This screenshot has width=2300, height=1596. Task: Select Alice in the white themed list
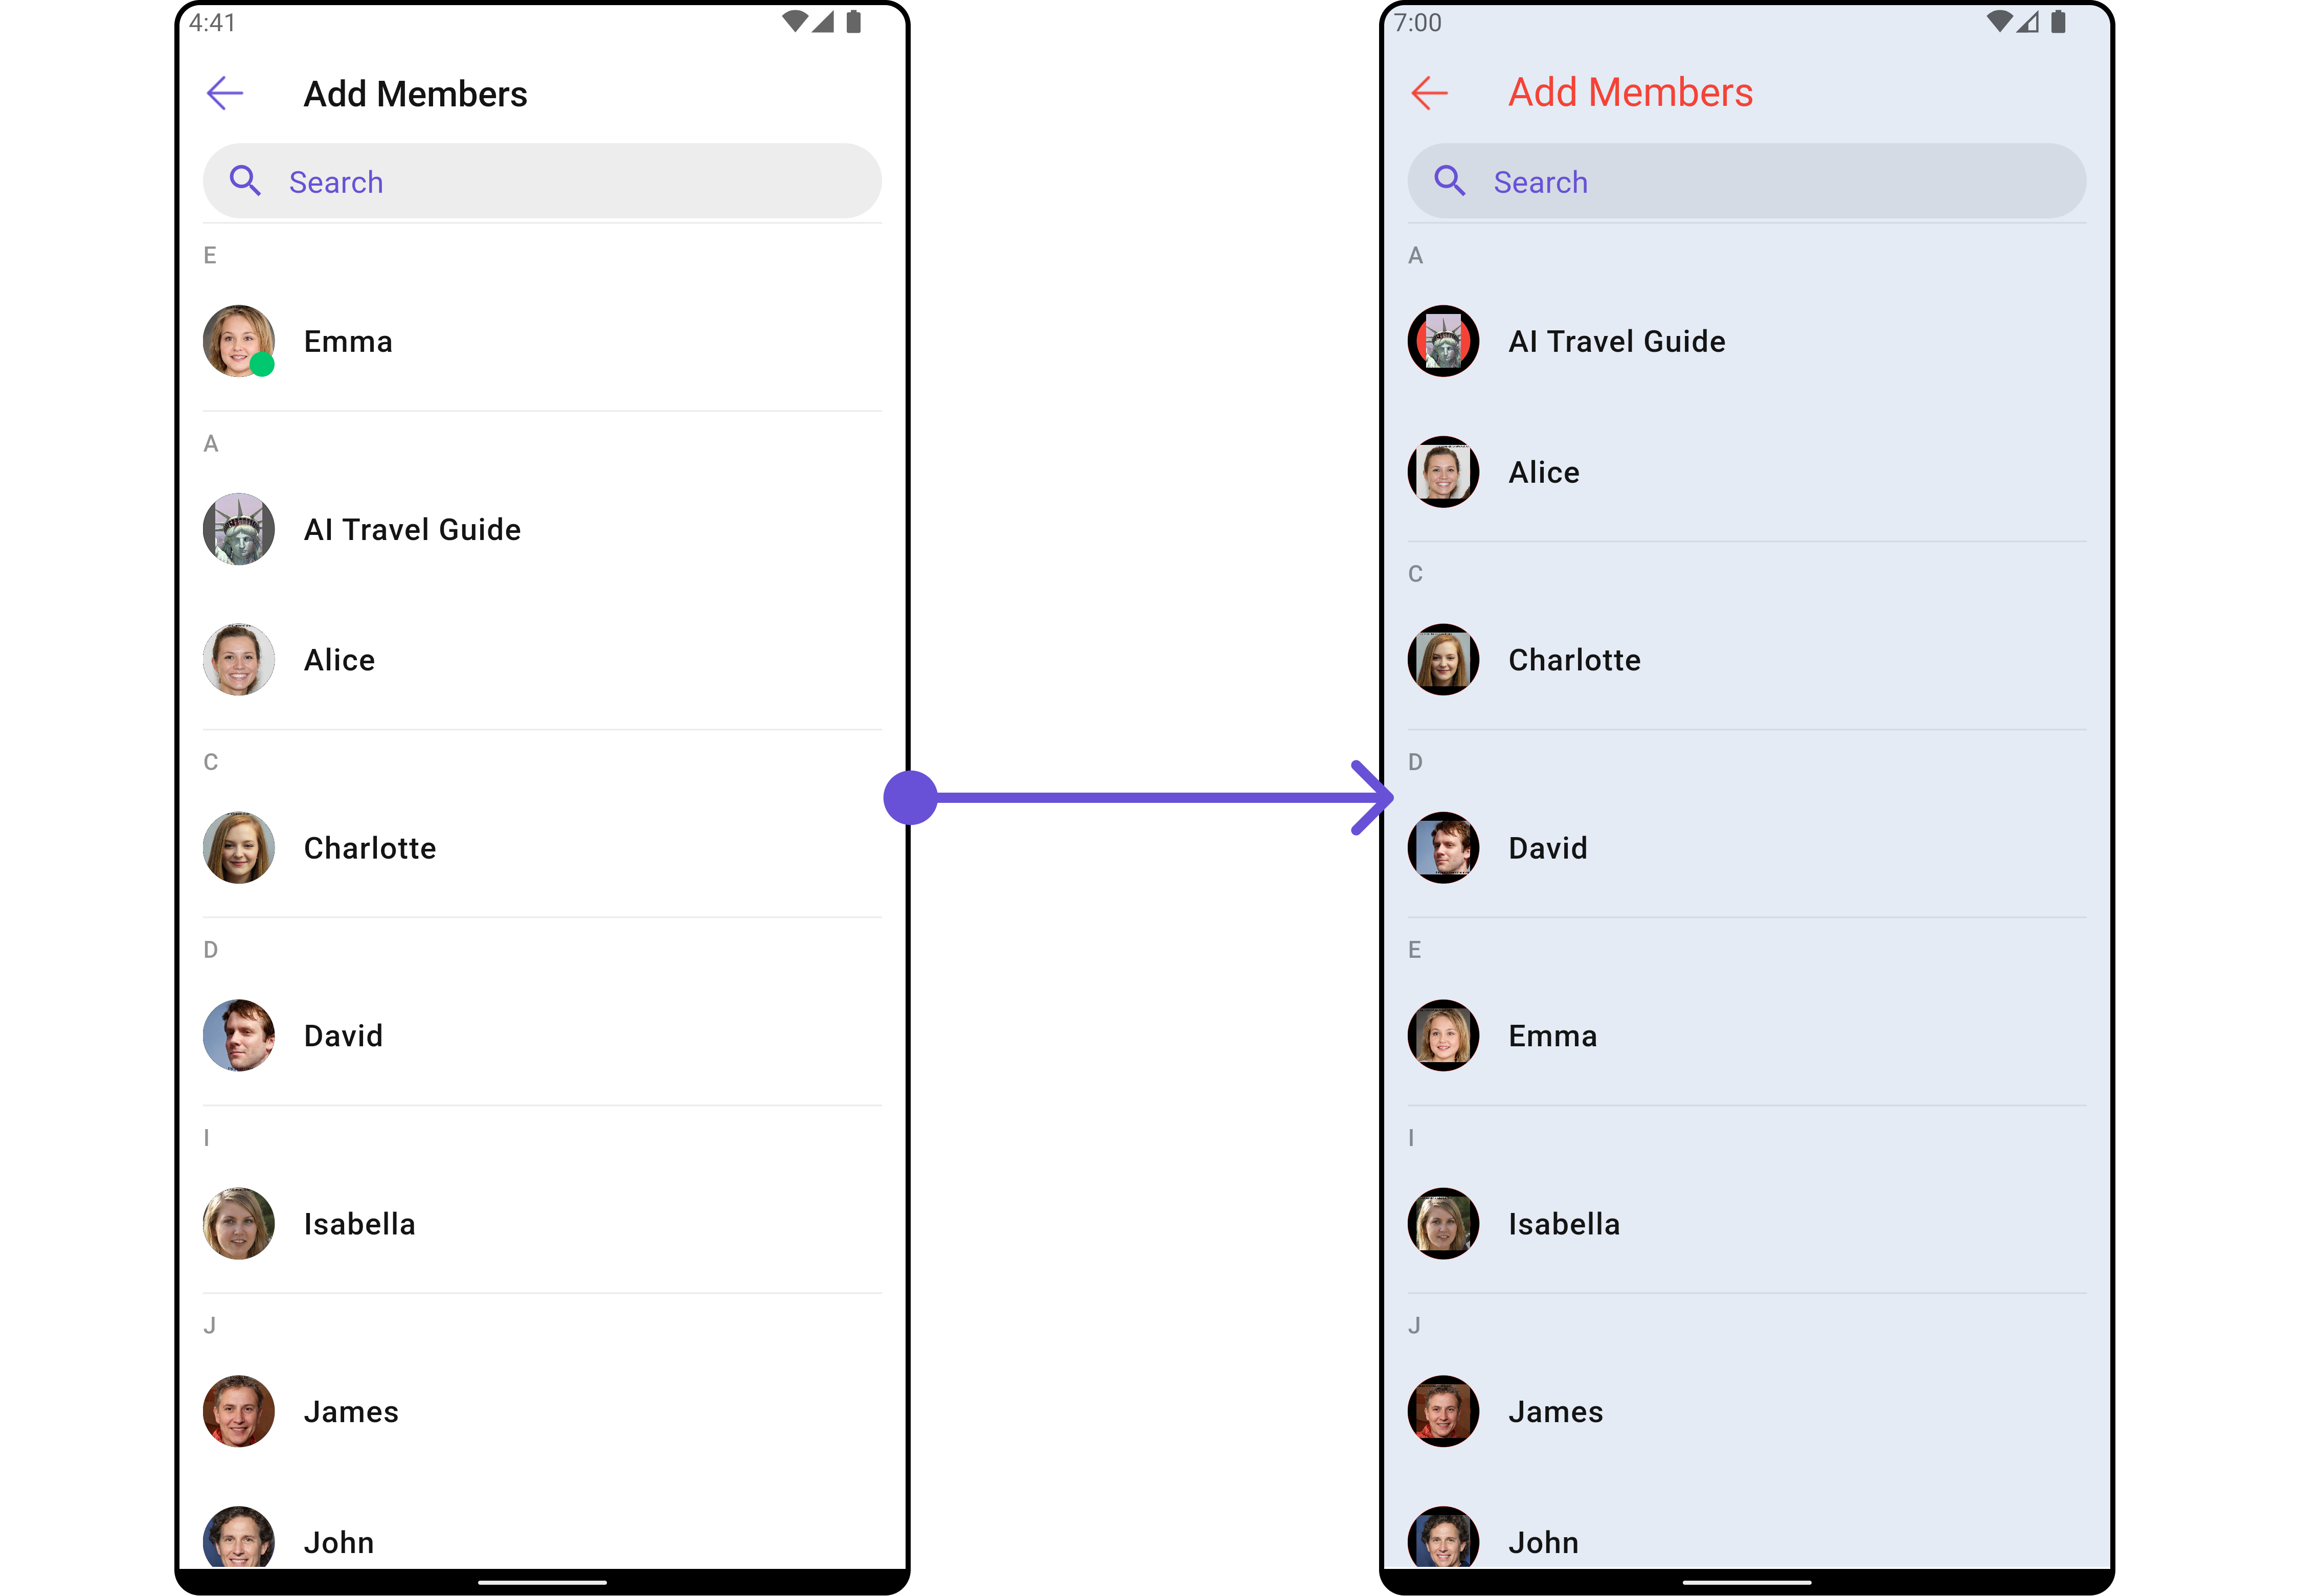point(542,660)
